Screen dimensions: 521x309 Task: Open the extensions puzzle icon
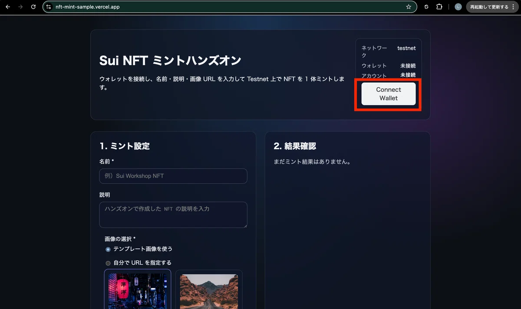[x=439, y=7]
